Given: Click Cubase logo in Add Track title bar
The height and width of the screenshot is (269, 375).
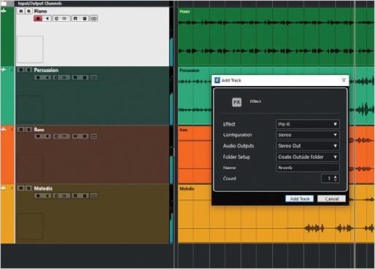Looking at the screenshot, I should point(217,80).
